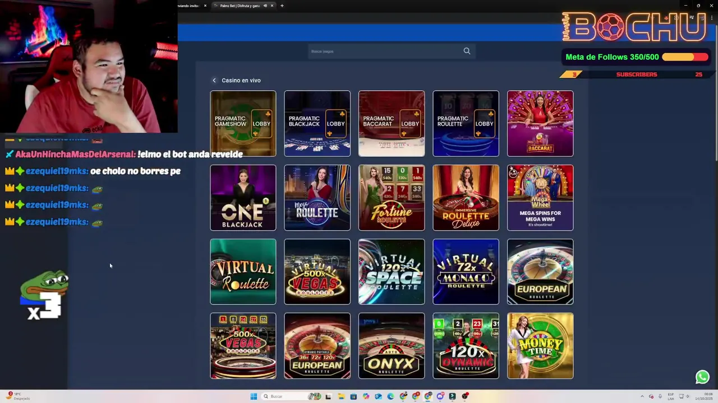Open Virtual 72x Monaco Roulette
This screenshot has width=718, height=403.
pyautogui.click(x=466, y=271)
